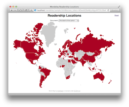The width and height of the screenshot is (129, 107).
Task: Select New Zealand on the map
Action: (110, 81)
